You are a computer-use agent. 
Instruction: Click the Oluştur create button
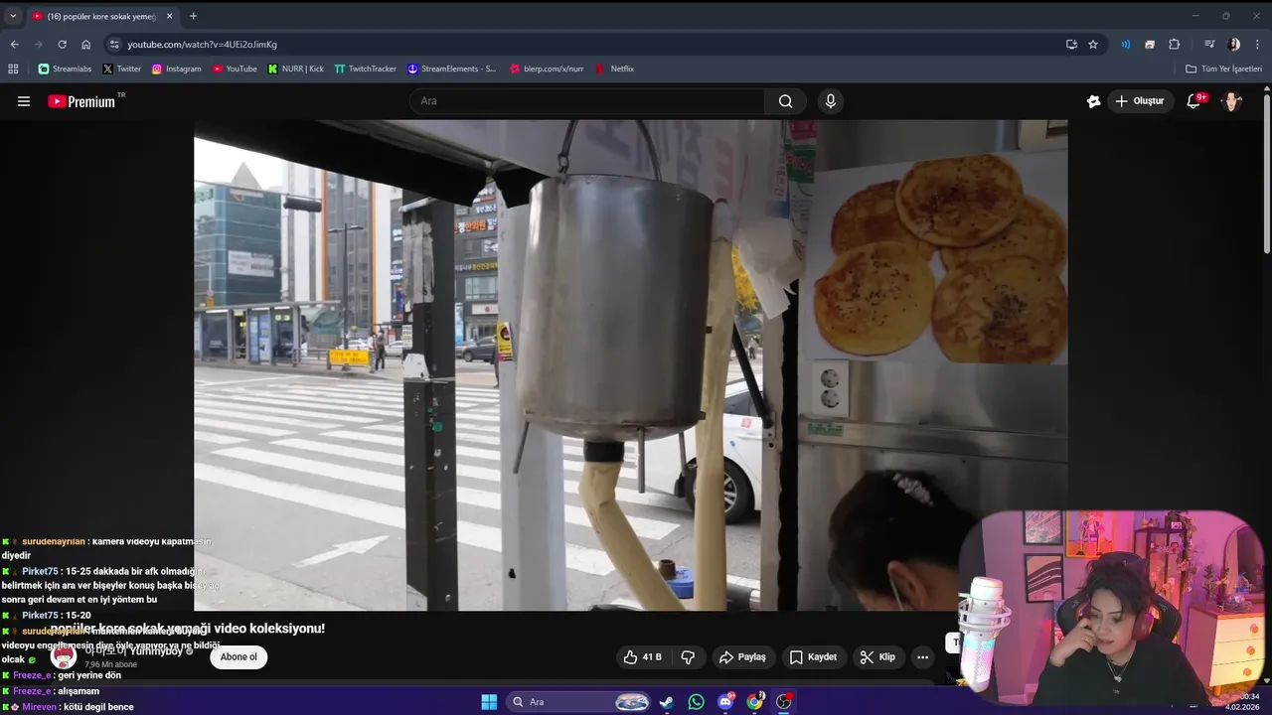click(x=1139, y=101)
